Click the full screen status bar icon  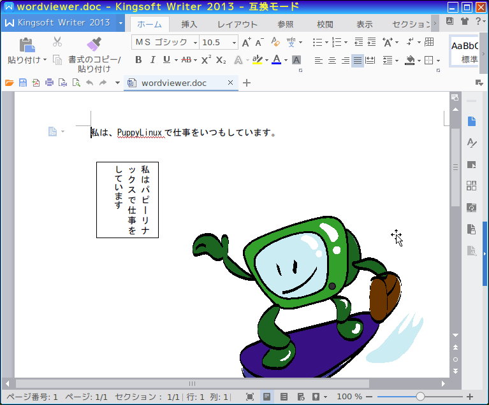pos(250,397)
